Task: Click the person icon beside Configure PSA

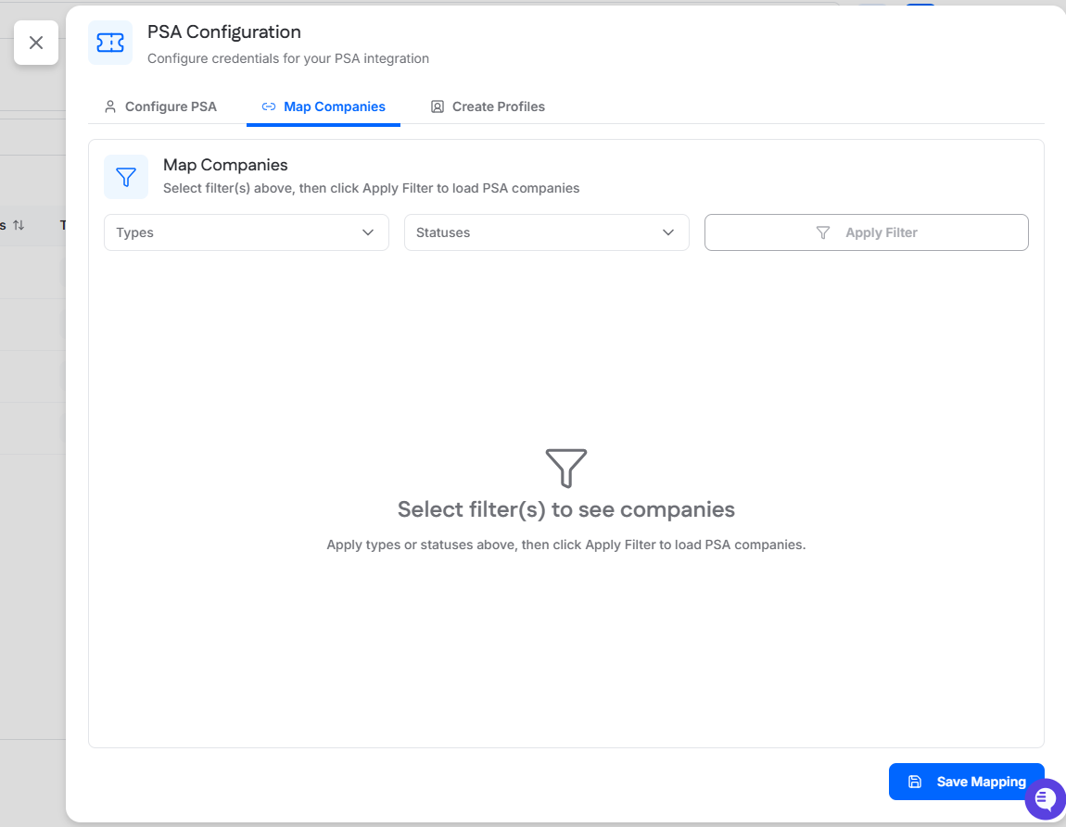Action: click(110, 107)
